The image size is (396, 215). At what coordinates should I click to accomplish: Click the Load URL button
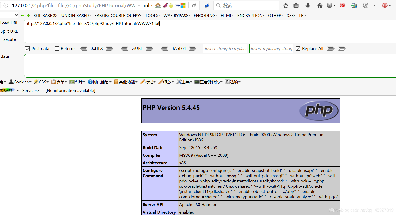pos(9,23)
